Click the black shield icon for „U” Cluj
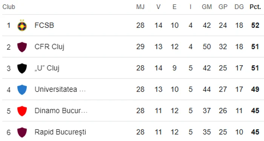The image size is (264, 141). (22, 68)
